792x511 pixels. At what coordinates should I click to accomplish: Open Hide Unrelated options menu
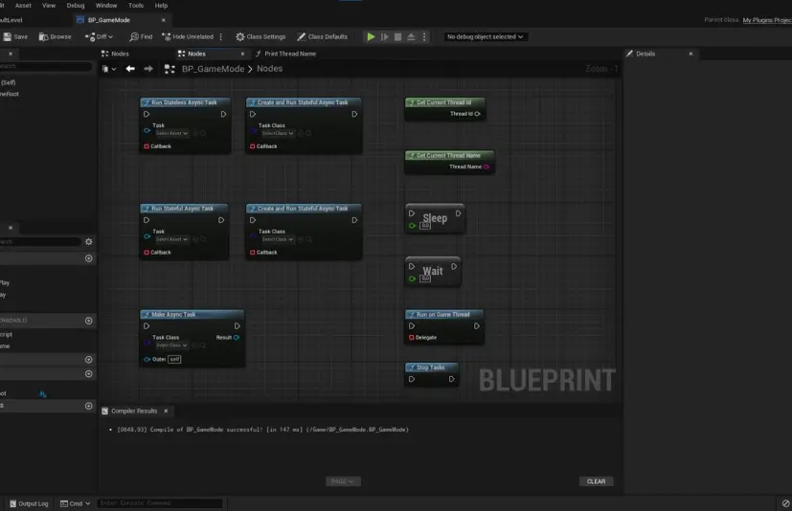coord(220,37)
